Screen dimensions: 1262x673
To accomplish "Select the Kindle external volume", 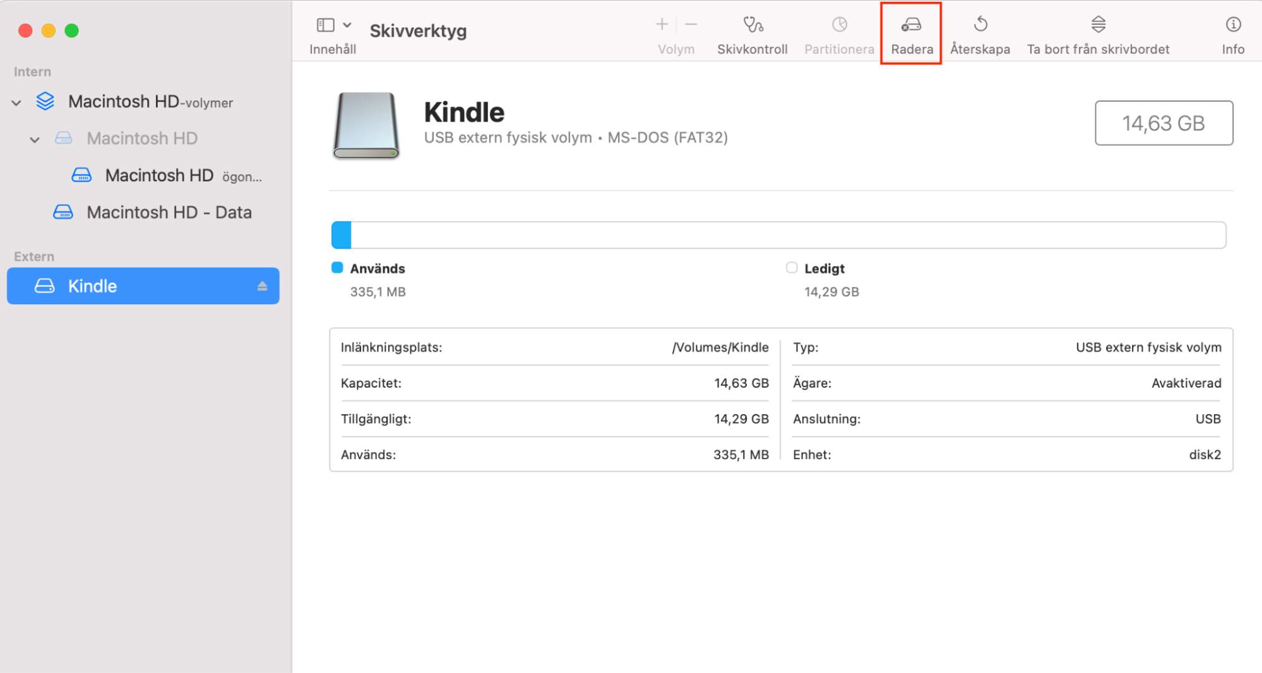I will 143,286.
